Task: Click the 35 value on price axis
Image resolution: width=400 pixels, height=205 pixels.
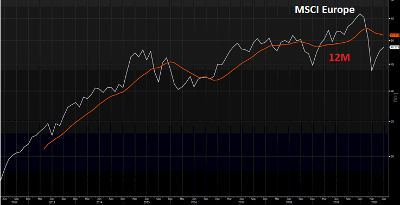Action: (x=392, y=122)
